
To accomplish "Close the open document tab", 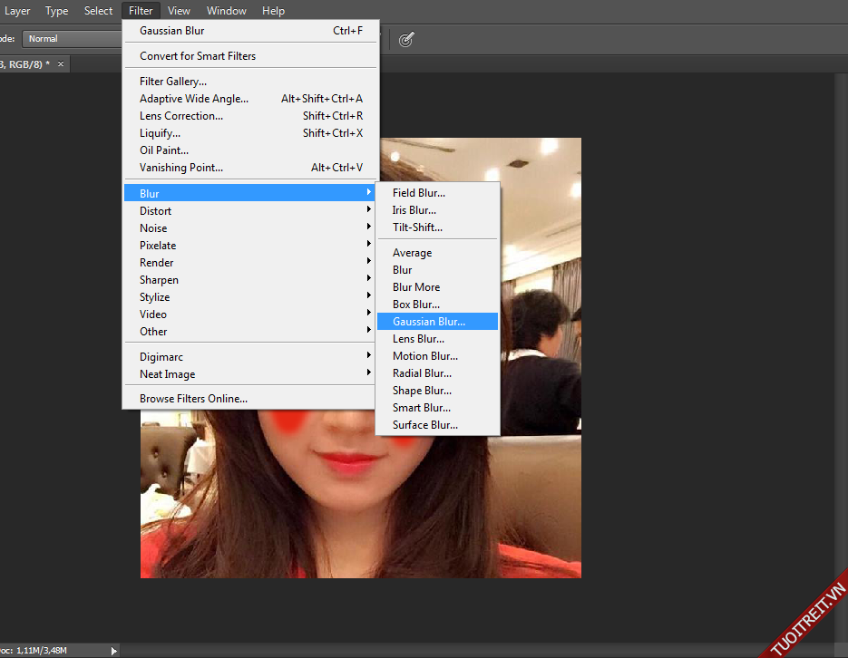I will pyautogui.click(x=62, y=64).
